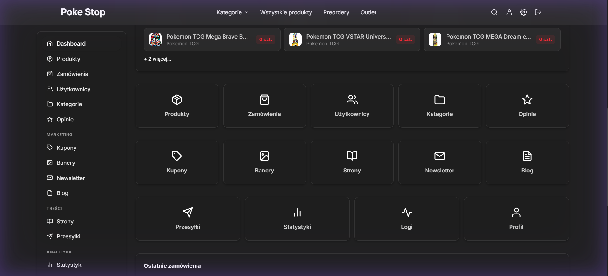This screenshot has height=276, width=608.
Task: Click the Użytkownicy people icon tile
Action: (x=352, y=106)
